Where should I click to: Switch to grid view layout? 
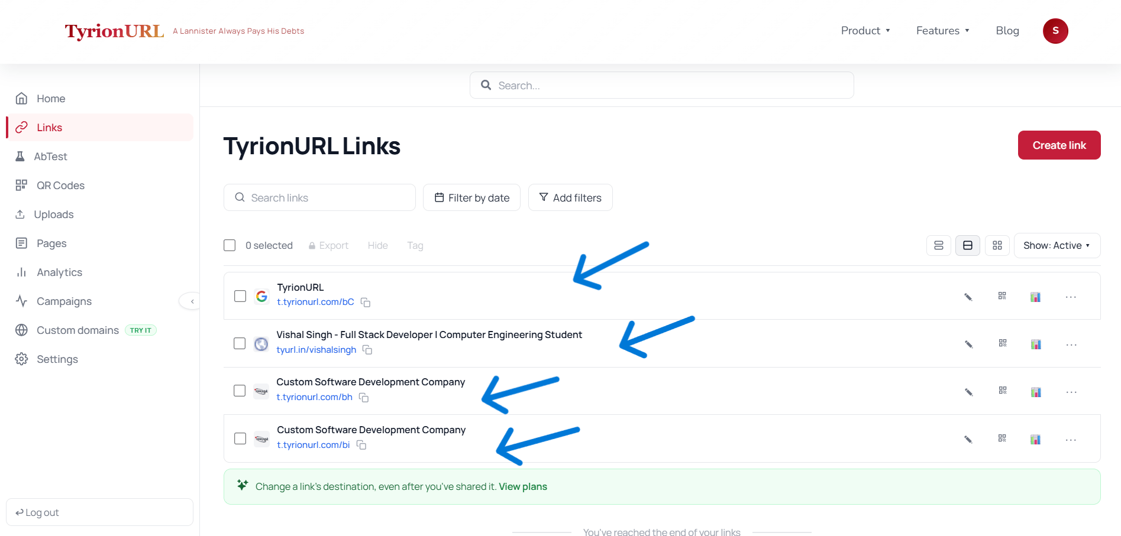[997, 245]
